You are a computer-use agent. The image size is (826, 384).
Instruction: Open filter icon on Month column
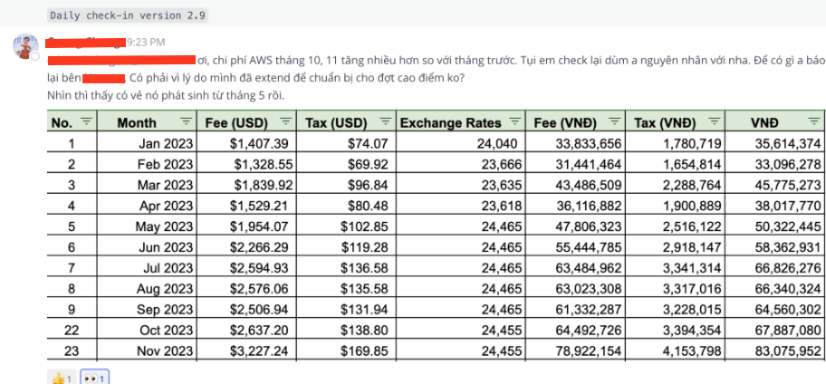coord(186,121)
